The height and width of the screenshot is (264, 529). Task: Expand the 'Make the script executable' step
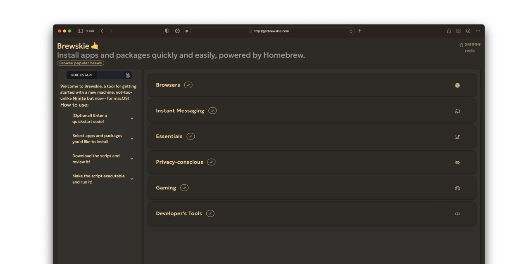(132, 179)
